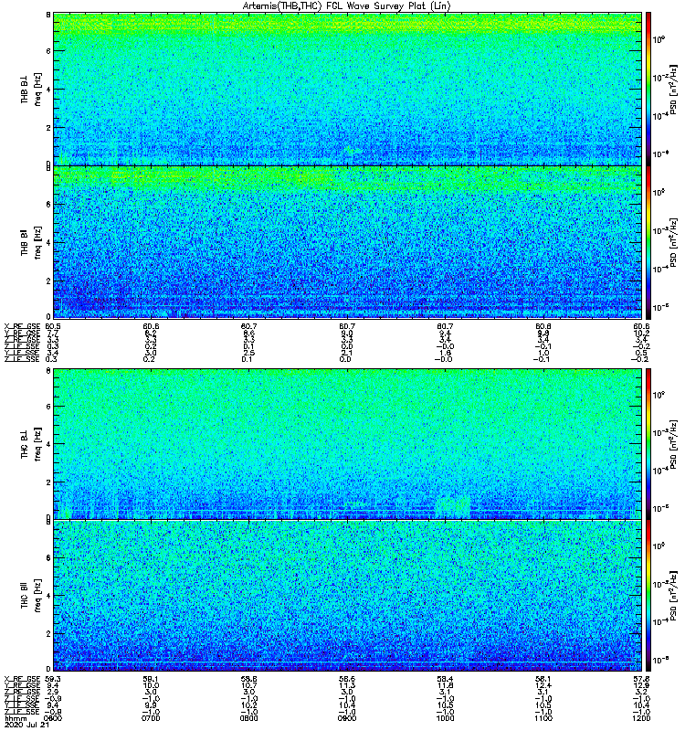685x731 pixels.
Task: Click the 'THC B⊥ freq [Hz]' axis label
Action: pos(31,444)
